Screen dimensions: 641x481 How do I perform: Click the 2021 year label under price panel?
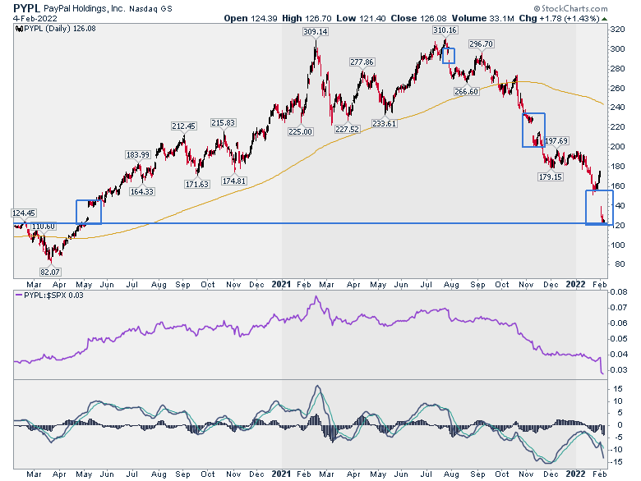tap(281, 284)
